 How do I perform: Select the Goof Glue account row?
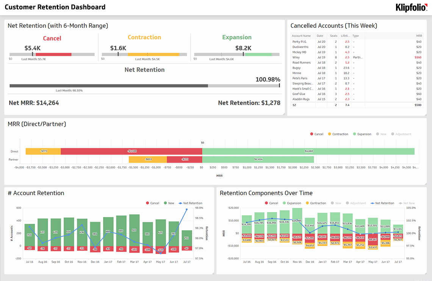tap(357, 94)
